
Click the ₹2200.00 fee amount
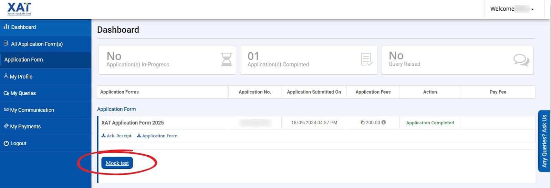pos(370,123)
